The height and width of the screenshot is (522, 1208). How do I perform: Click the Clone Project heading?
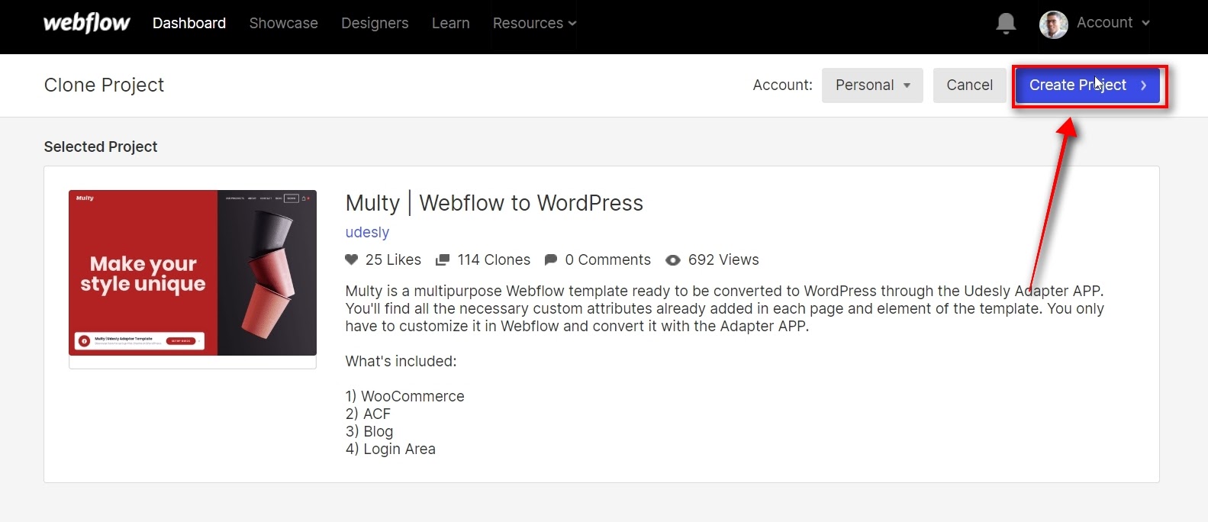coord(104,85)
